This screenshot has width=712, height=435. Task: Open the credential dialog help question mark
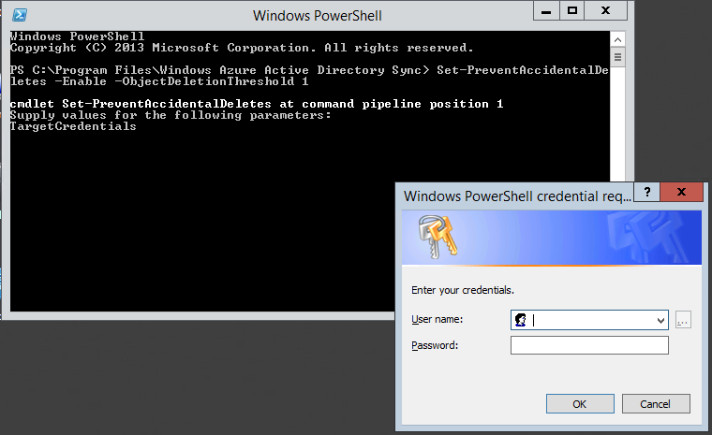[647, 192]
